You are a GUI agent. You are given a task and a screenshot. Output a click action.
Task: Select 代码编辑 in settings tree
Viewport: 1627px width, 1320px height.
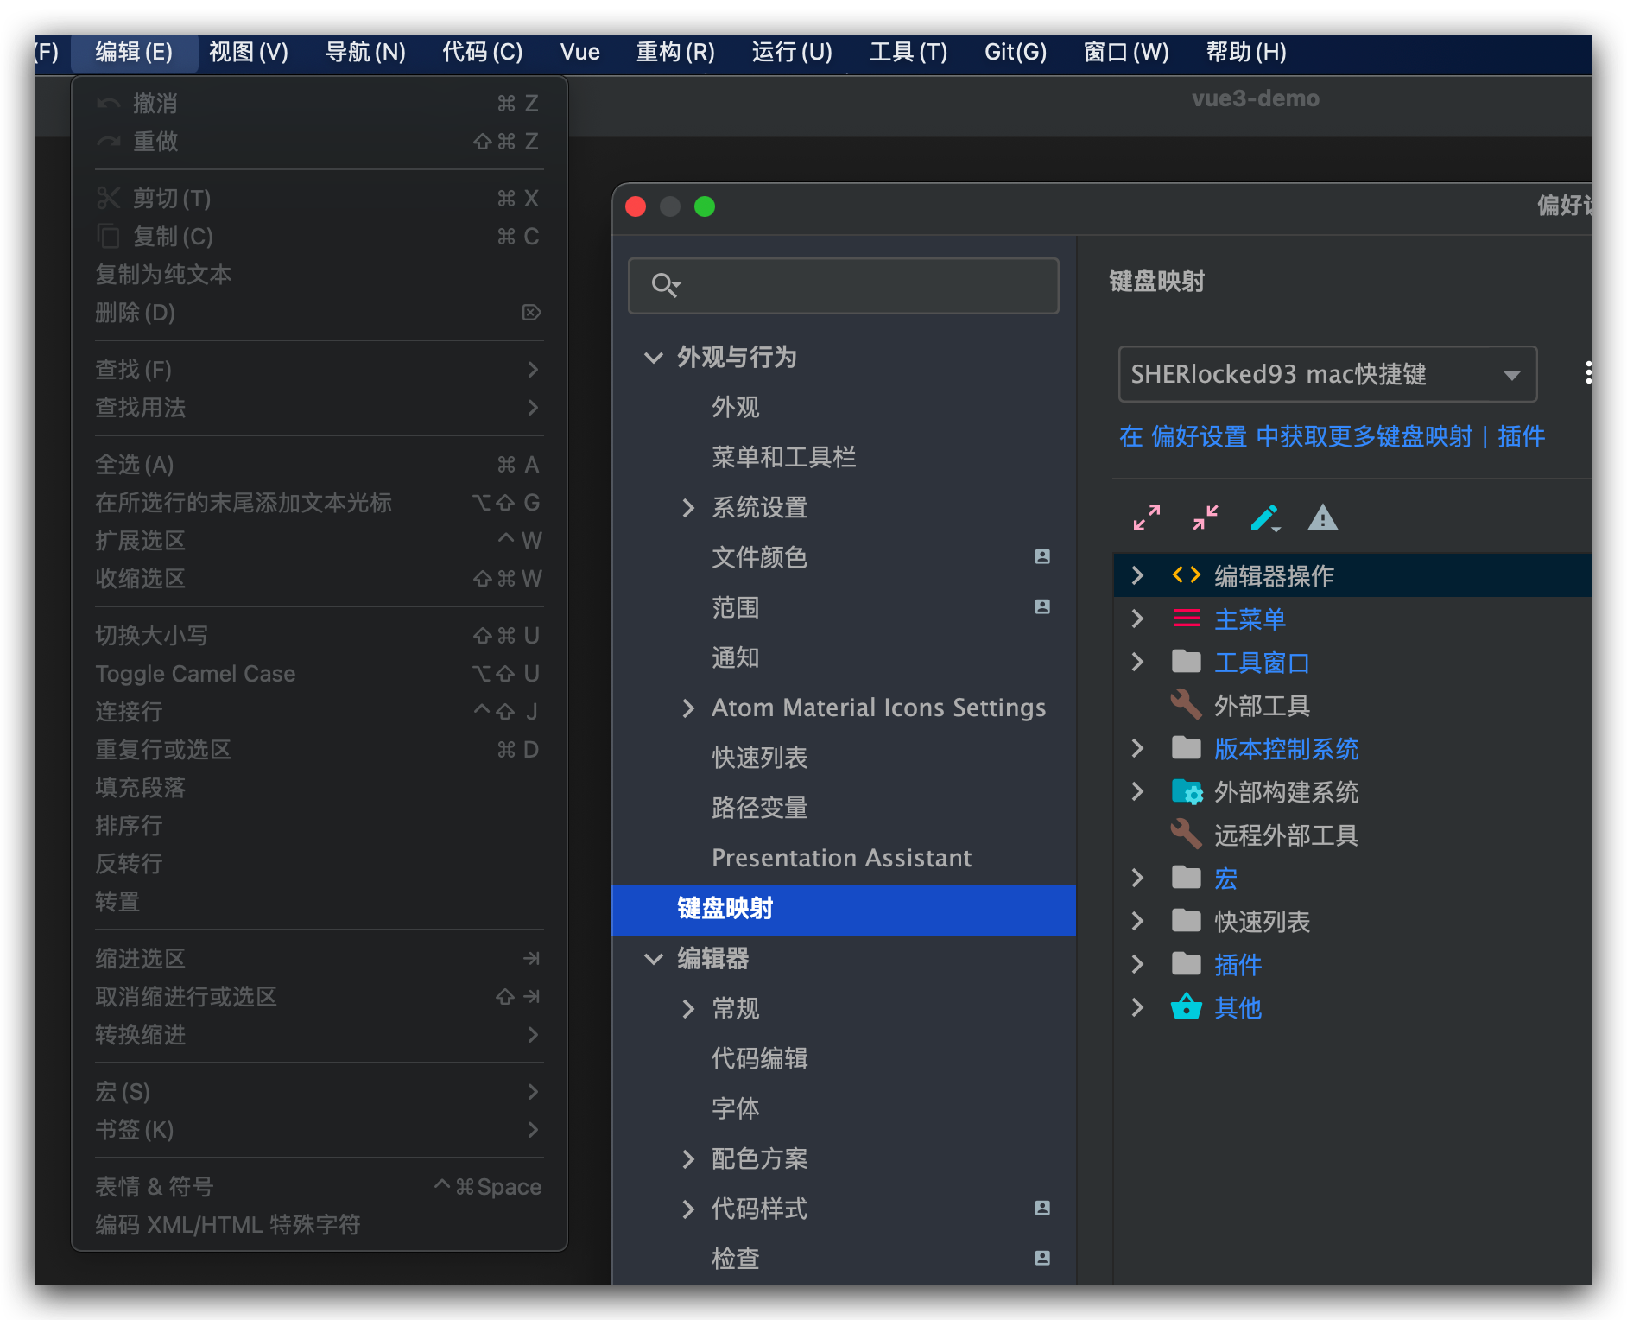pyautogui.click(x=760, y=1058)
